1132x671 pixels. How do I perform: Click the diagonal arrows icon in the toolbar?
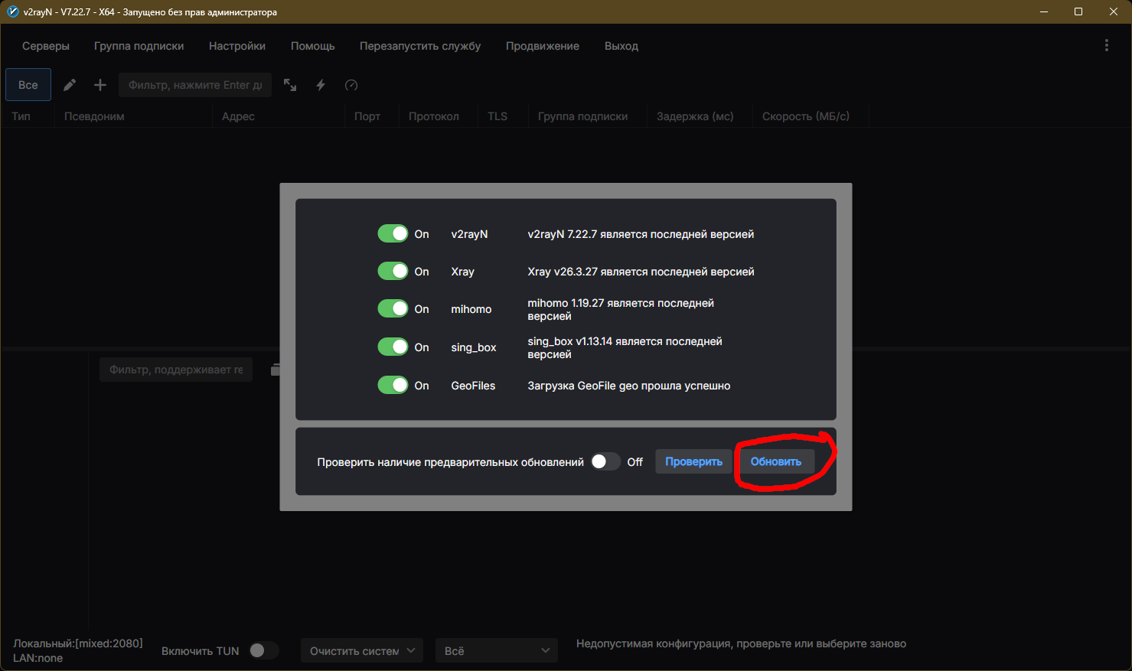point(290,85)
